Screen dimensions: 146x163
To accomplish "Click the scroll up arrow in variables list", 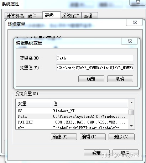I will coord(131,102).
